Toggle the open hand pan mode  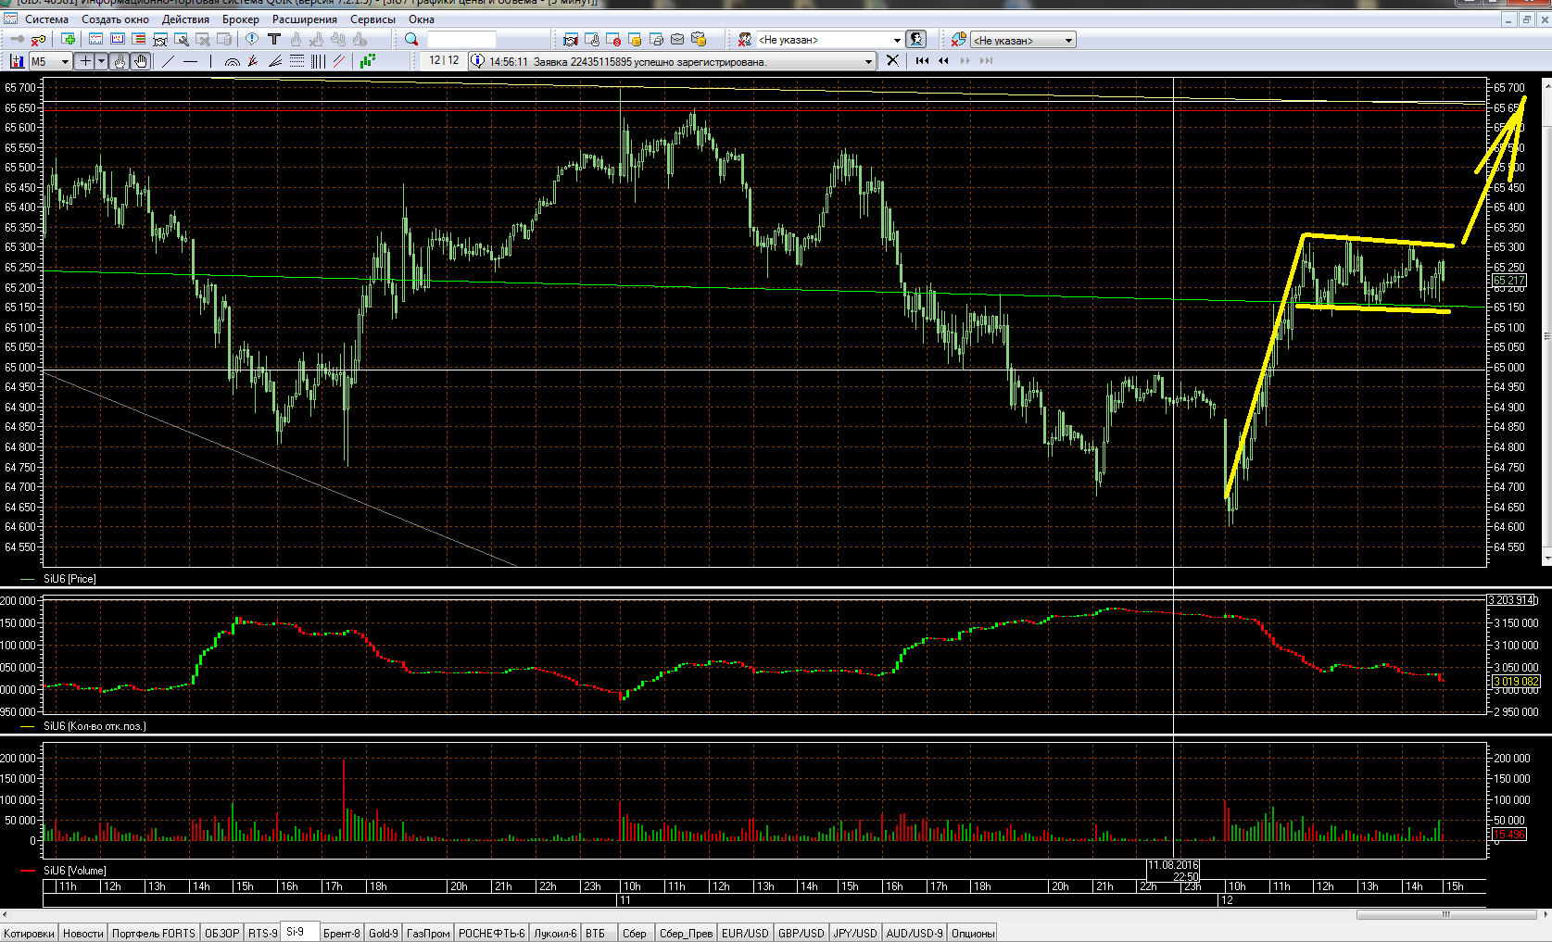click(x=140, y=61)
